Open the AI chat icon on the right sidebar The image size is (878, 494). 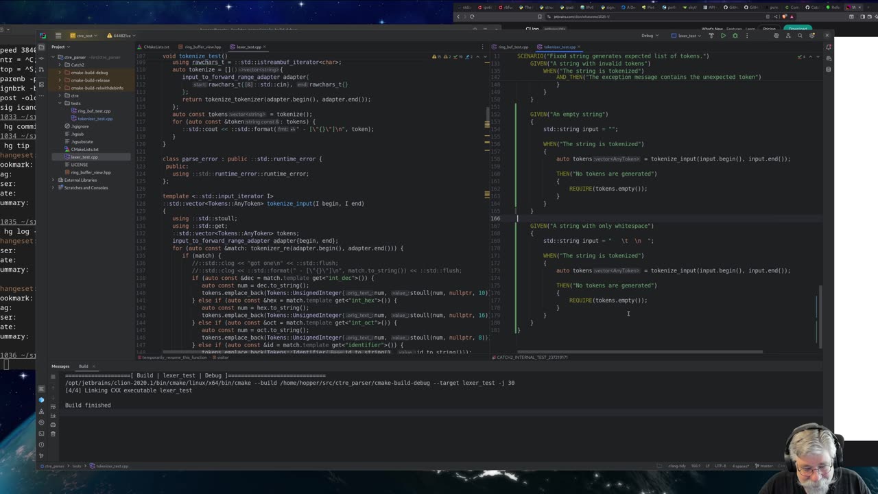[x=829, y=58]
